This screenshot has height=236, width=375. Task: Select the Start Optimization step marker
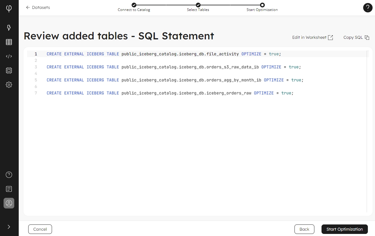click(x=262, y=5)
